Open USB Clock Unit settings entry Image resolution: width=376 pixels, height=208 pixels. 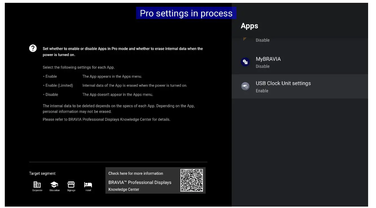[300, 86]
